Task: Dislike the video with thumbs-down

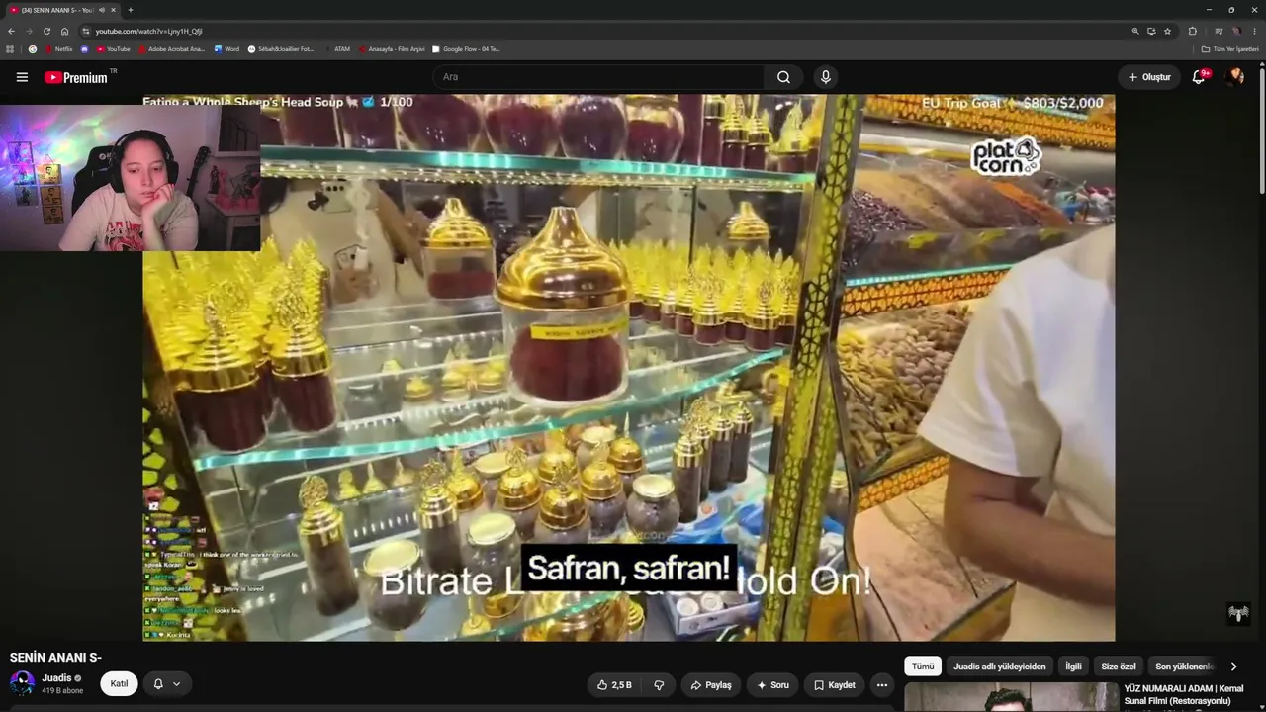Action: (x=659, y=684)
